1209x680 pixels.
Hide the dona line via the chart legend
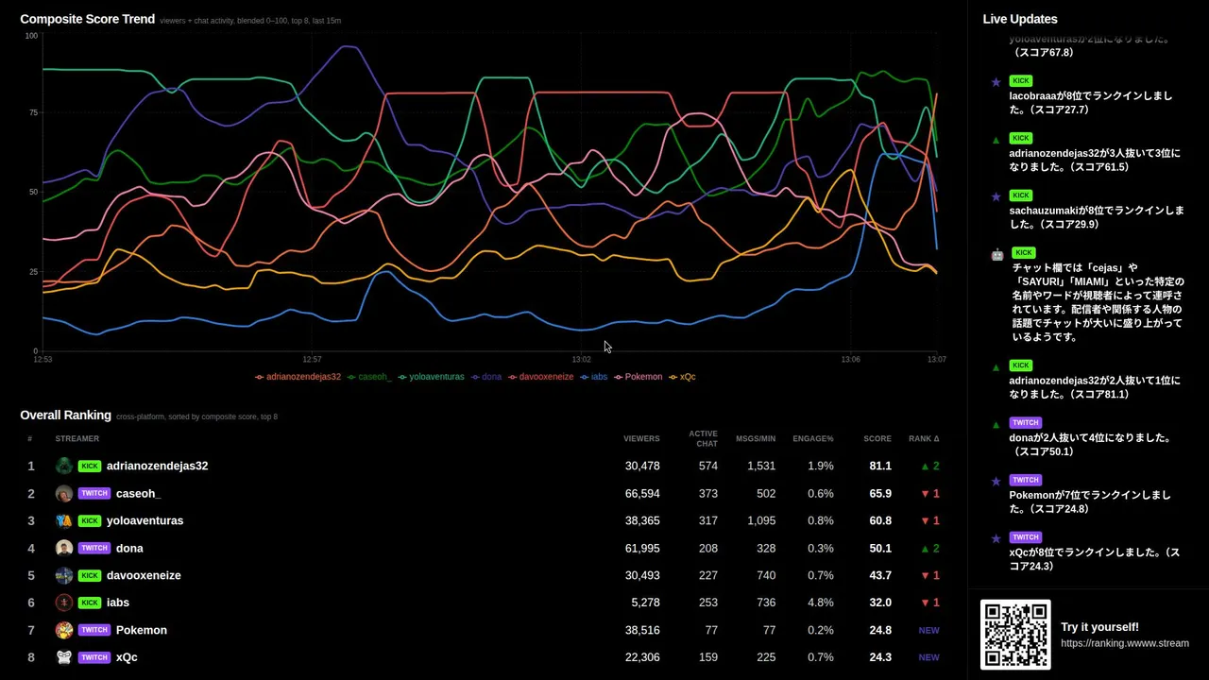[486, 377]
